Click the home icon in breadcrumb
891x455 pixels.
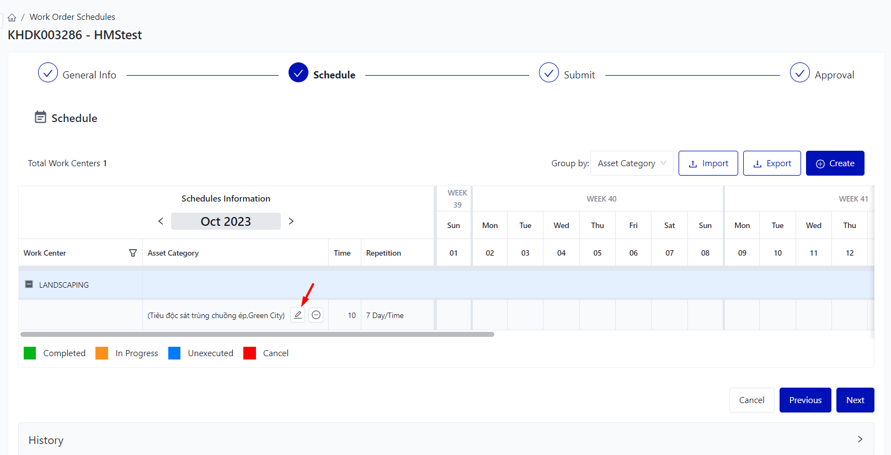tap(12, 18)
